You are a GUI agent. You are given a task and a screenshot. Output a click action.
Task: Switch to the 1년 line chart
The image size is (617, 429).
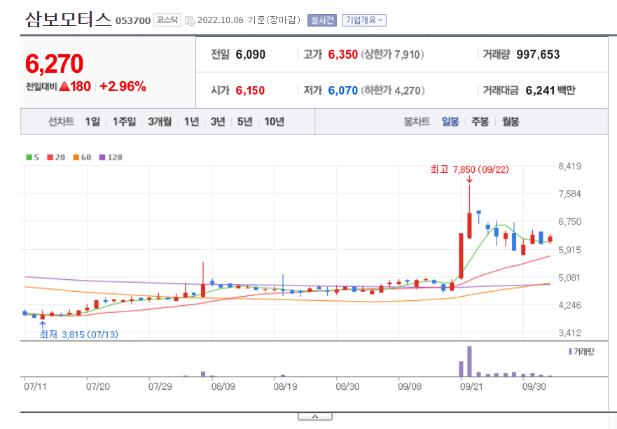pyautogui.click(x=192, y=122)
